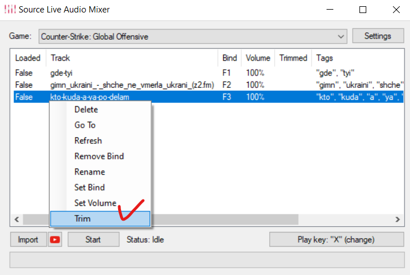
Task: Sort by the Track column header
Action: (x=131, y=58)
